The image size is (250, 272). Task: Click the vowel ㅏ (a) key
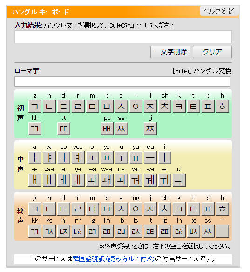[x=35, y=158]
